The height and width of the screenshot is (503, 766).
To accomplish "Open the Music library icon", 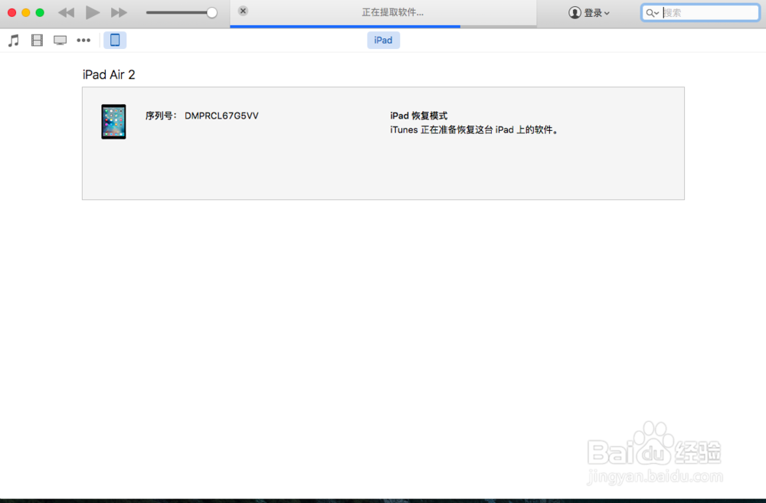I will pos(14,40).
